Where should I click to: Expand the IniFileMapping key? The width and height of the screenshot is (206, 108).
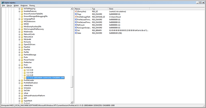(x=19, y=9)
